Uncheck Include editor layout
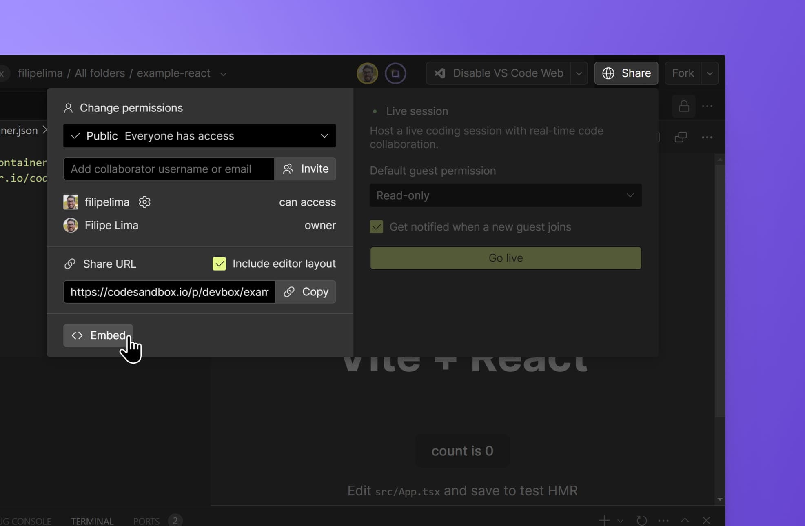805x526 pixels. (220, 264)
